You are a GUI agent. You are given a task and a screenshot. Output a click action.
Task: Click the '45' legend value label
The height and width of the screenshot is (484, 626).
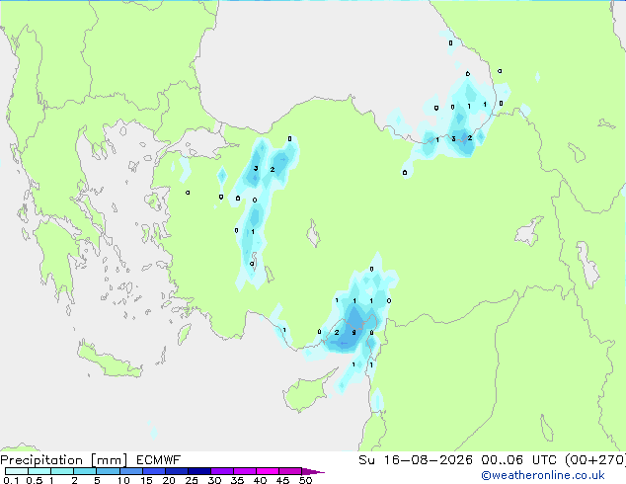click(282, 480)
